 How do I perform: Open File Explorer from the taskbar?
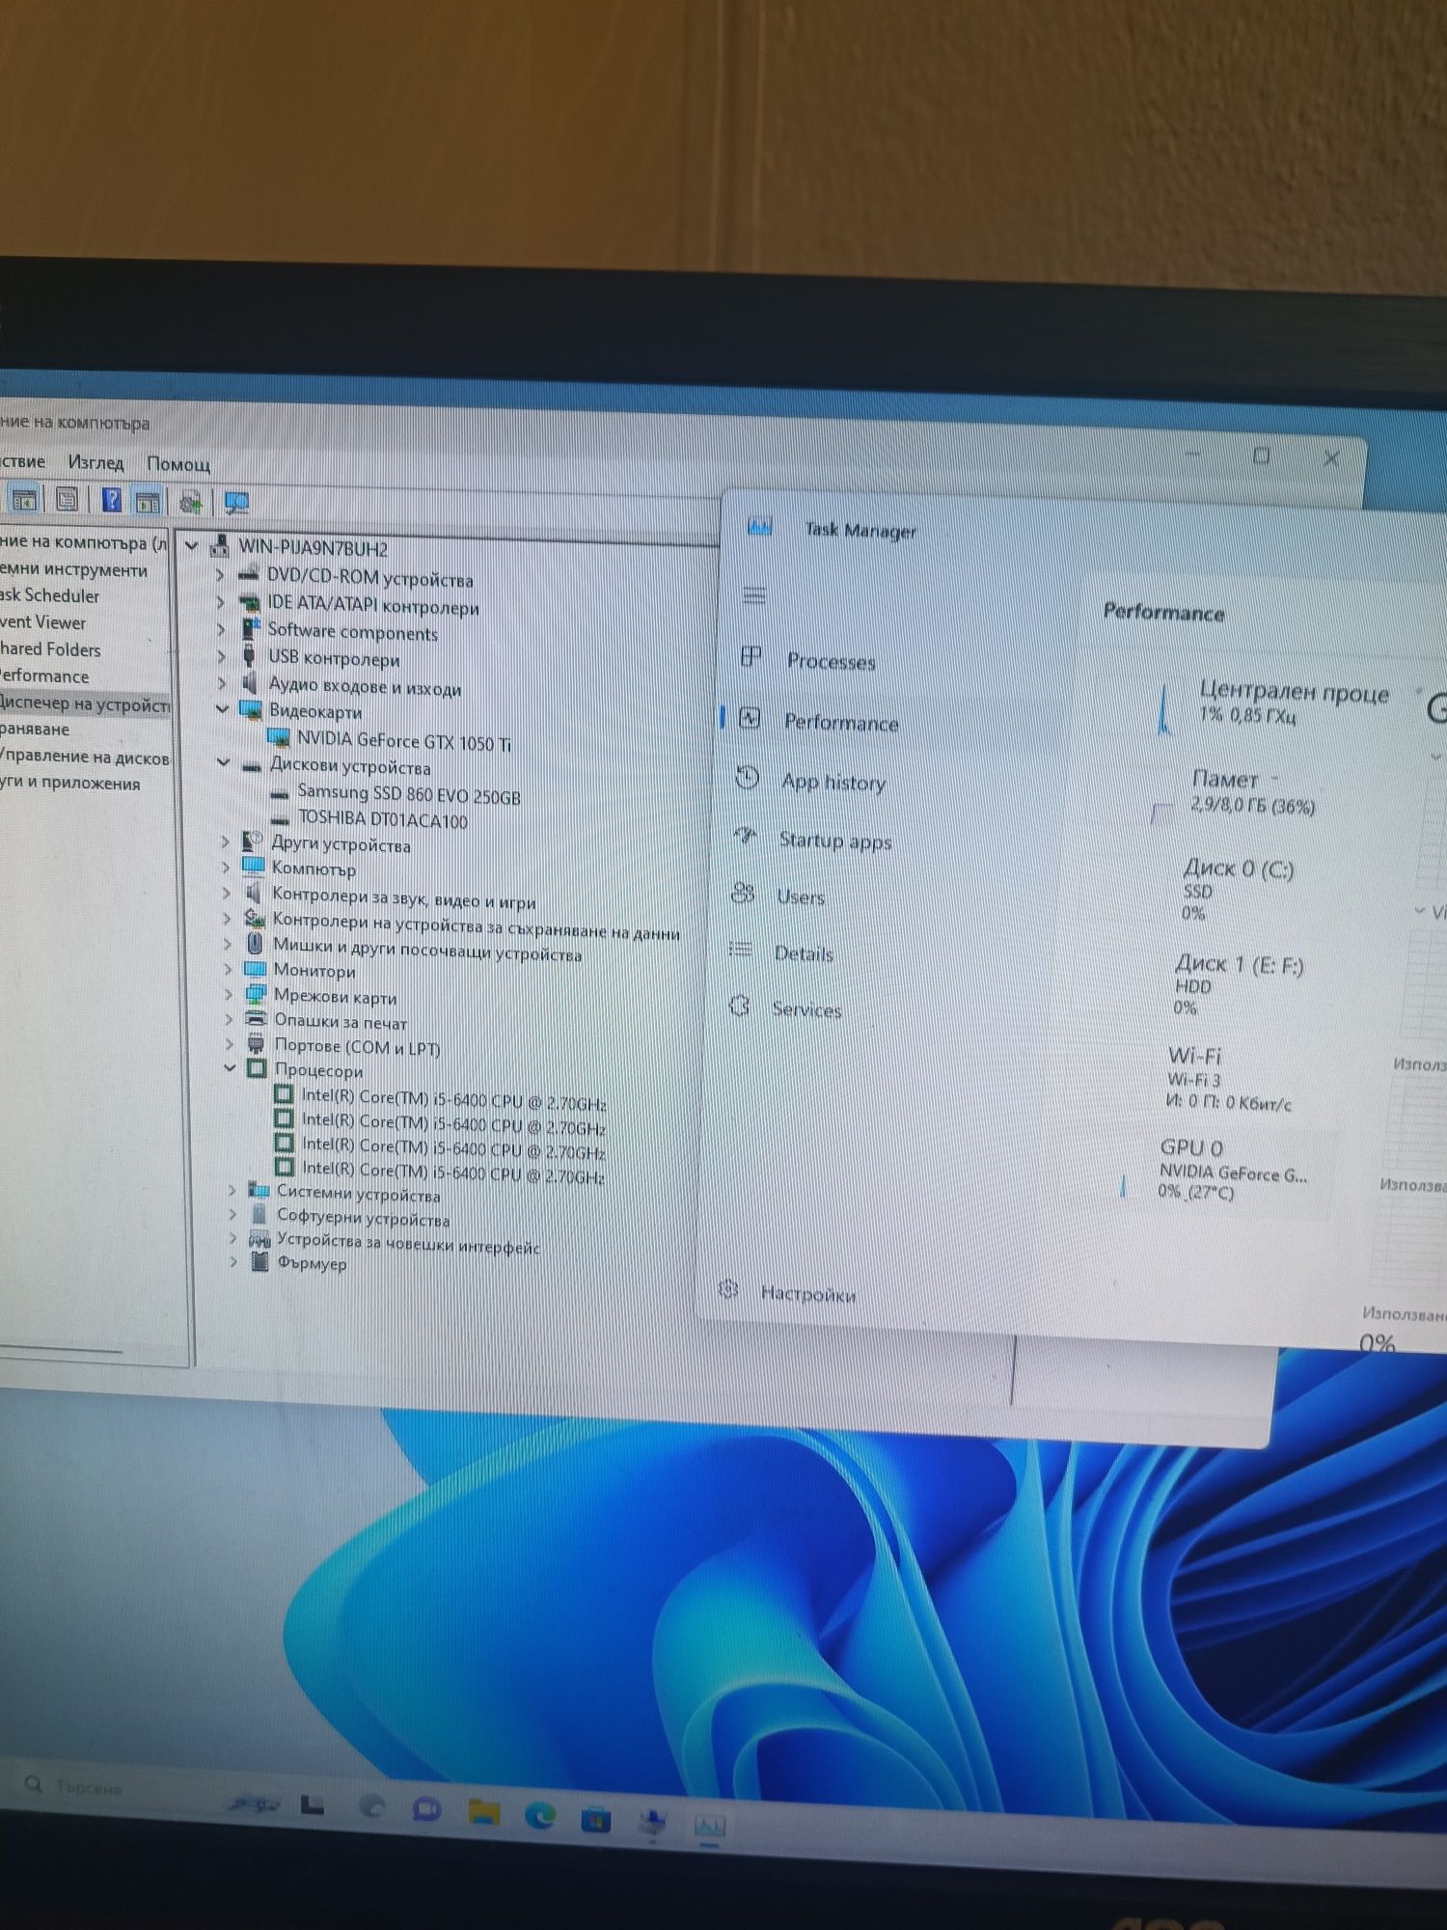coord(484,1811)
